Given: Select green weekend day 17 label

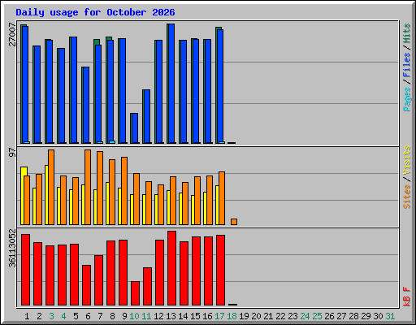Looking at the screenshot, I should [219, 316].
